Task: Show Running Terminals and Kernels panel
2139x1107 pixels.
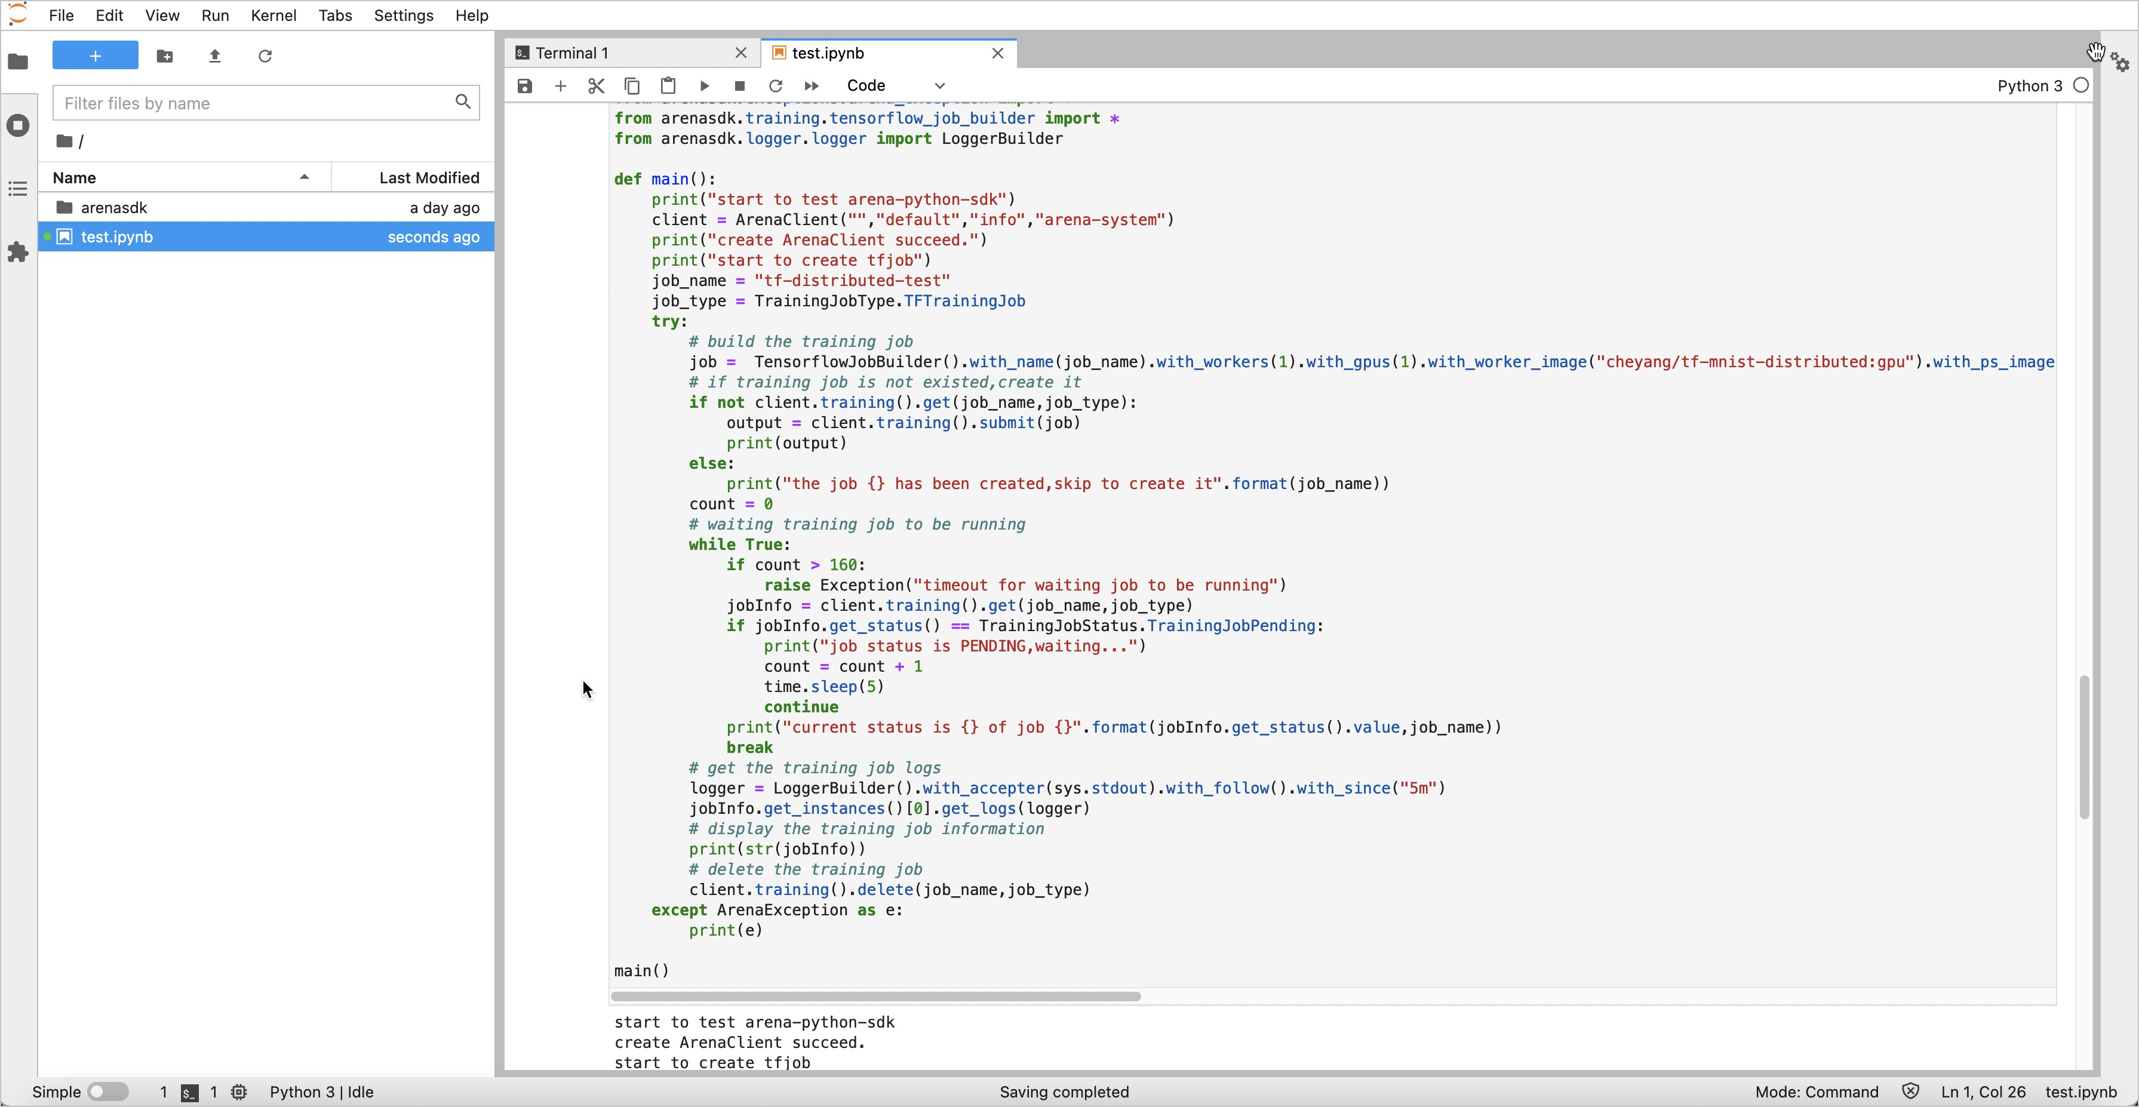Action: [x=17, y=125]
